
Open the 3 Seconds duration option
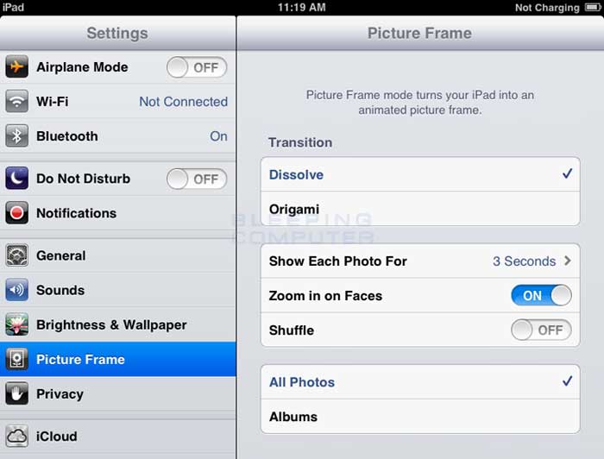point(524,261)
